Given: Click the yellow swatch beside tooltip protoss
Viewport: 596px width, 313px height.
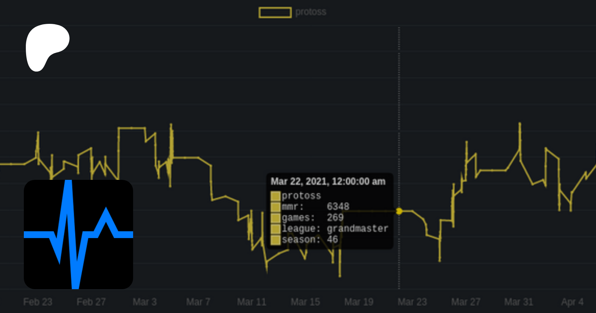Looking at the screenshot, I should (275, 196).
